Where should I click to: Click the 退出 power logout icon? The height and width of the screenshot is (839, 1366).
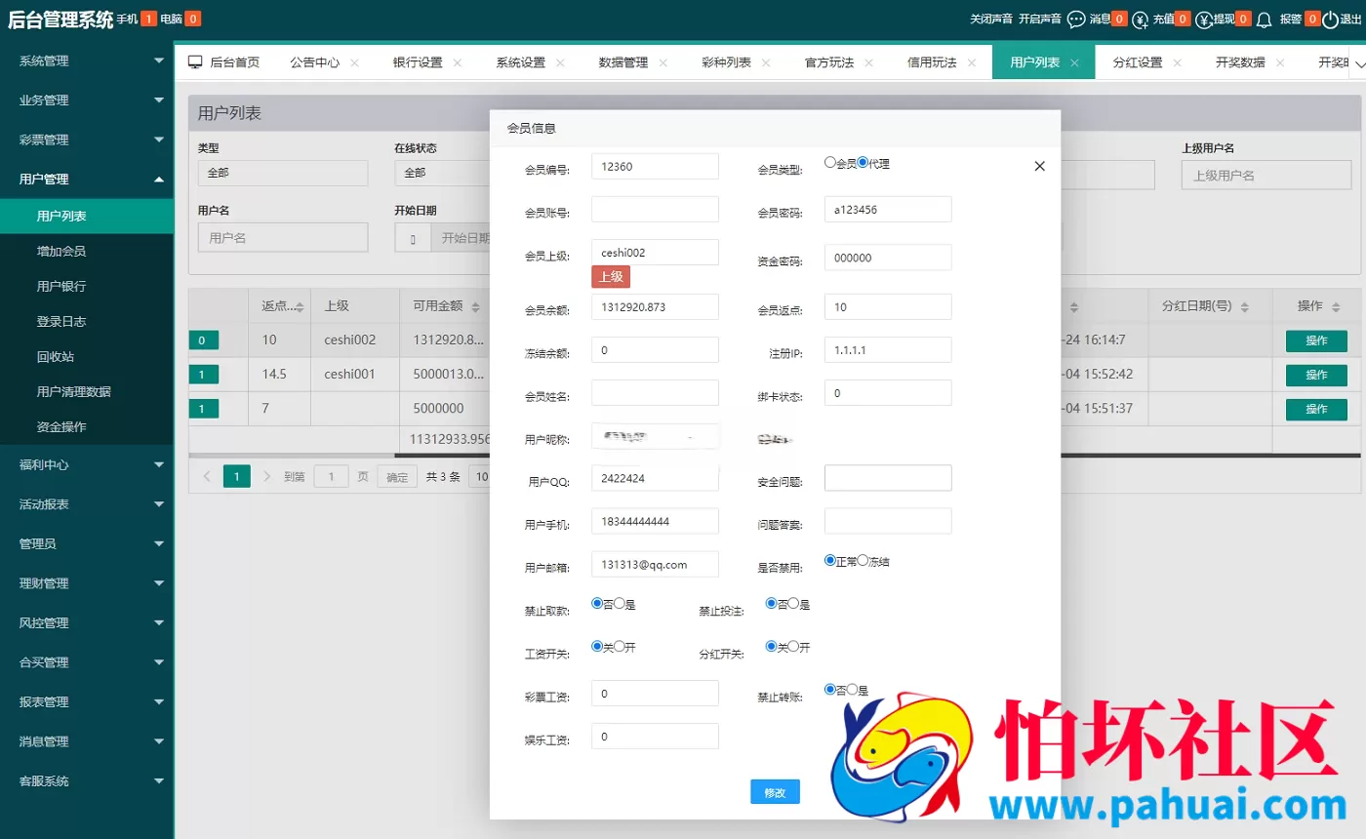(x=1330, y=19)
